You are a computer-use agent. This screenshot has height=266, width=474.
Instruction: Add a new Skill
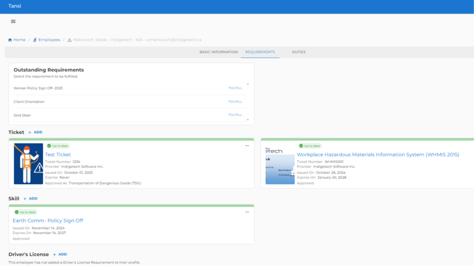pos(31,198)
